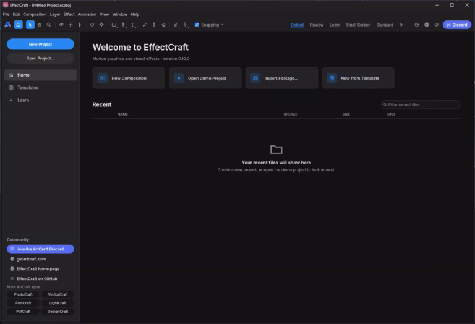Select the Zoom magnifier tool
This screenshot has width=475, height=324.
pyautogui.click(x=49, y=25)
